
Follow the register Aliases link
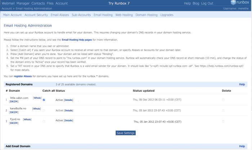pos(23,76)
